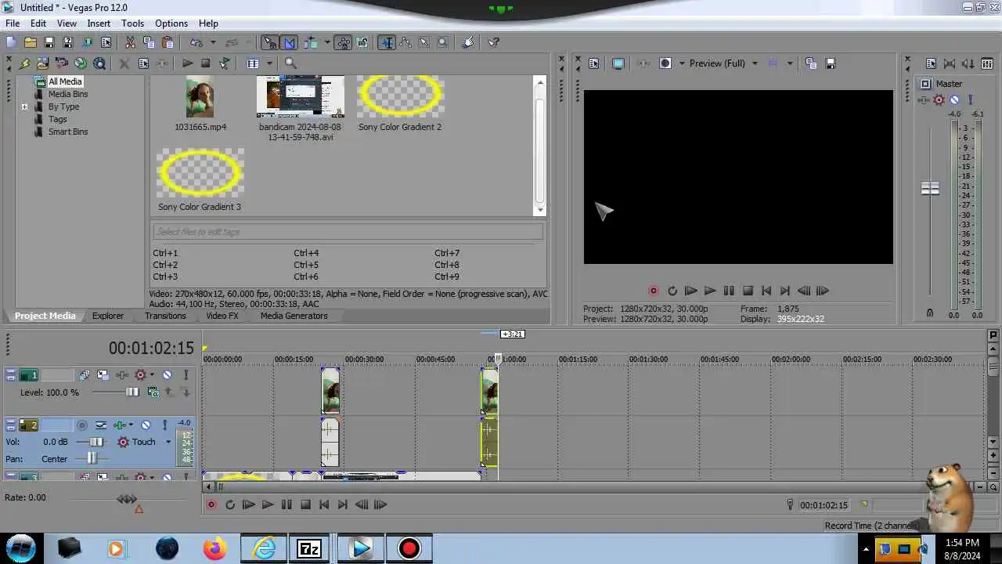Open a project with the folder icon
This screenshot has width=1002, height=564.
click(x=31, y=42)
